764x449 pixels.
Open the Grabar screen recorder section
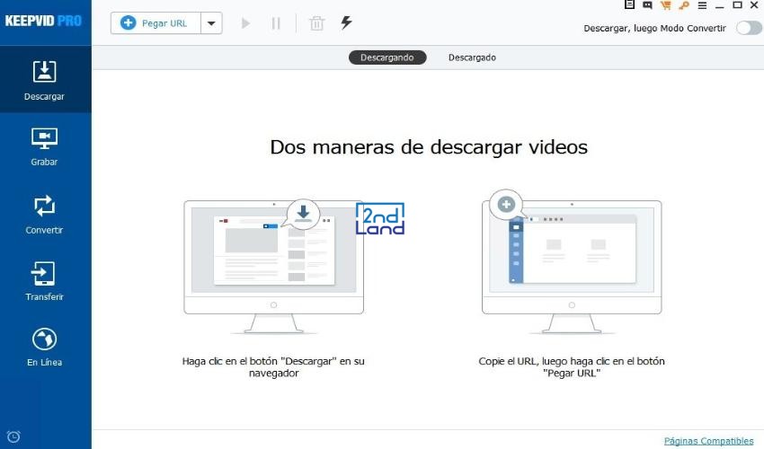click(x=44, y=147)
